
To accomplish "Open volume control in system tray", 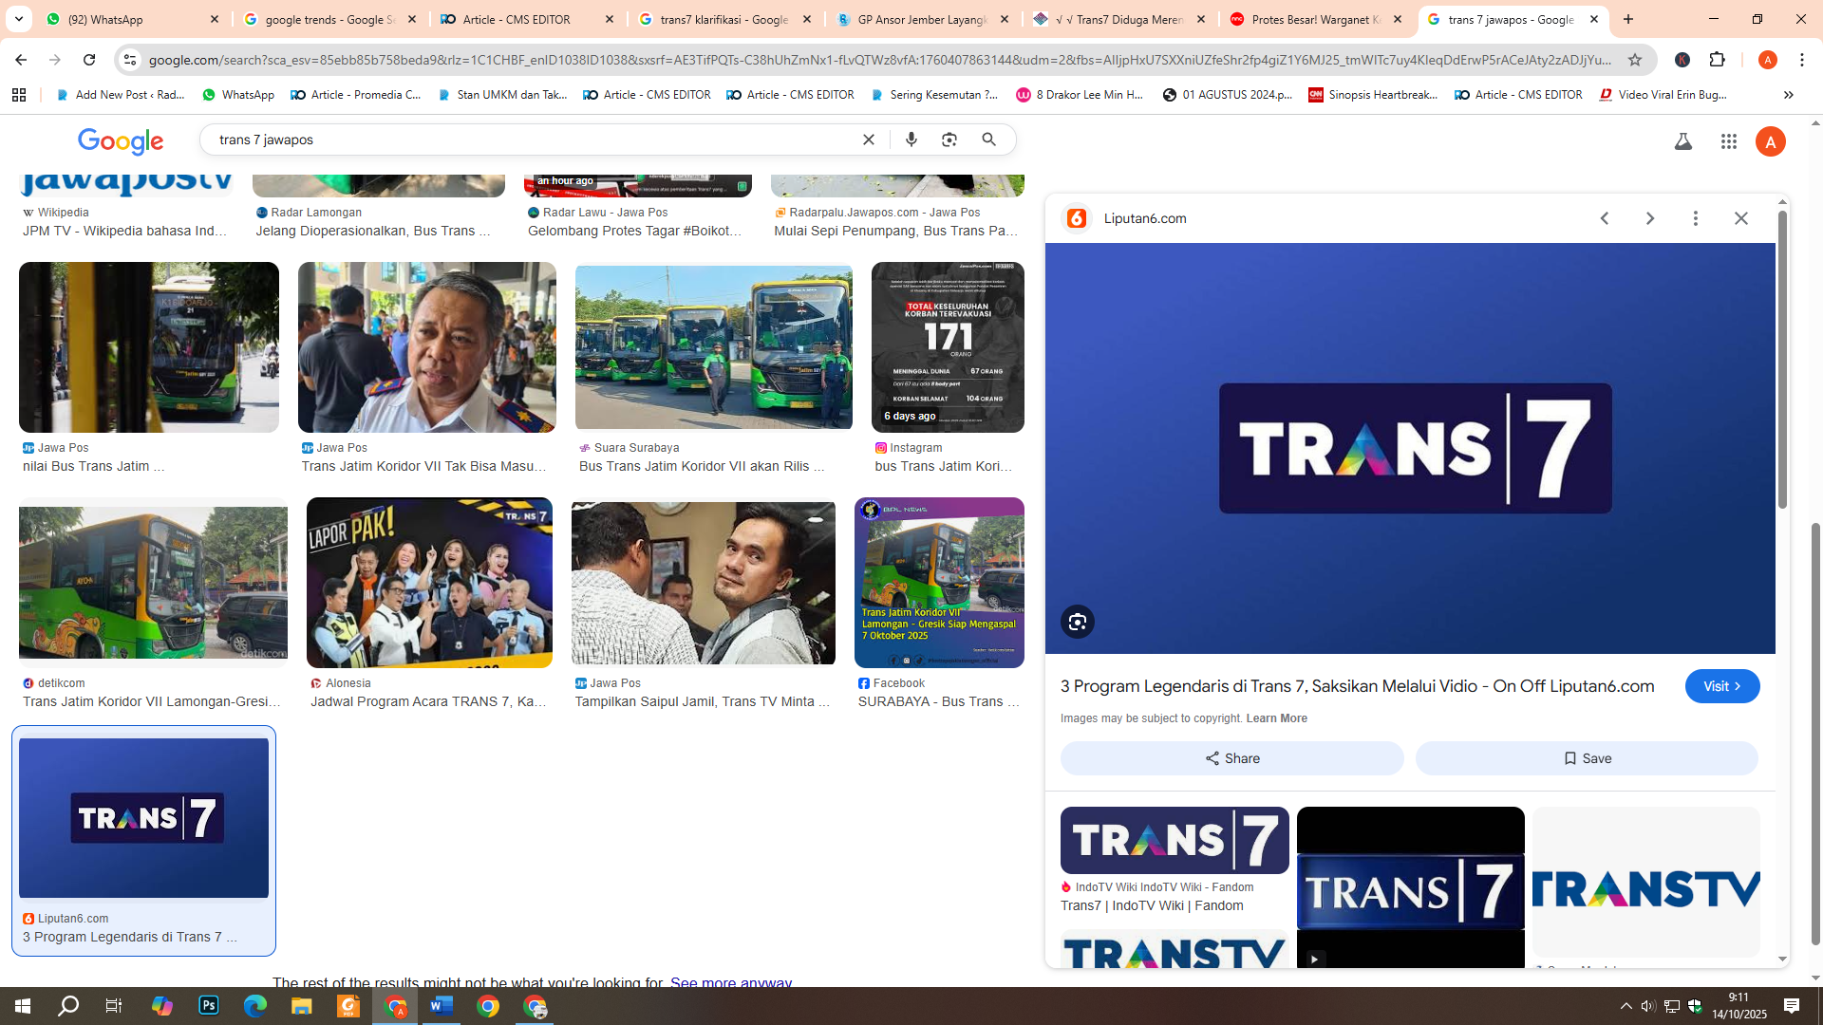I will coord(1648,1006).
